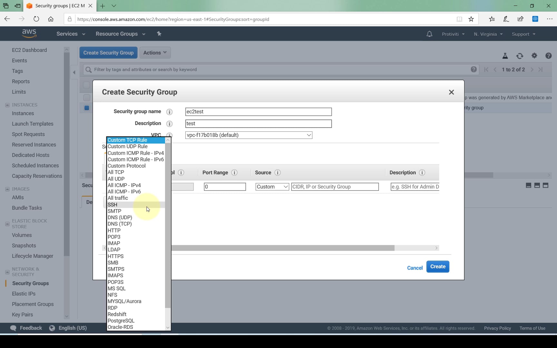Click the security group name input field

point(258,112)
